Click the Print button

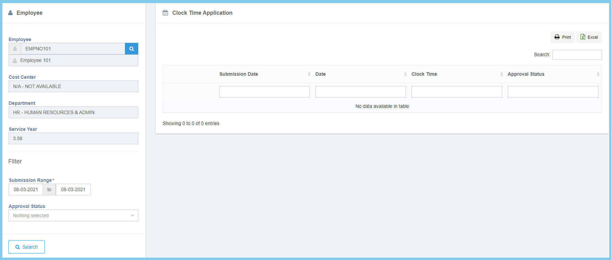point(562,37)
